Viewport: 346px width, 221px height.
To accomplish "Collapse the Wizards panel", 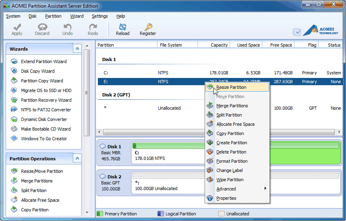I will (x=77, y=49).
